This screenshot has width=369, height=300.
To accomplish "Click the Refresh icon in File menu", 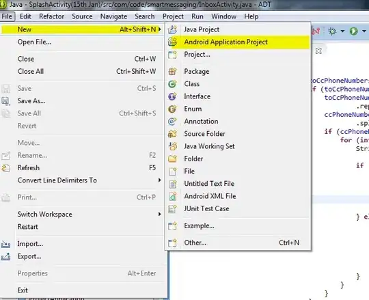I will coord(5,168).
